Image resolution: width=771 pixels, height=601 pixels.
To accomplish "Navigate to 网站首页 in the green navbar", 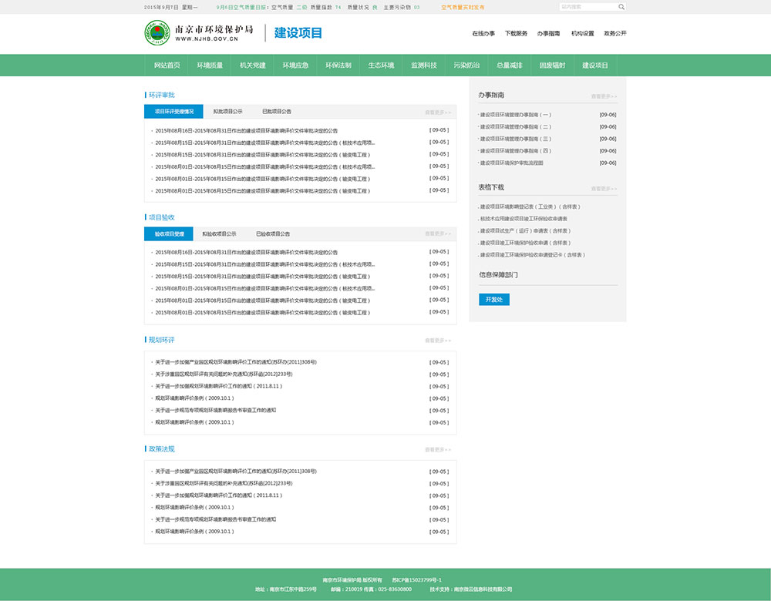I will tap(167, 65).
